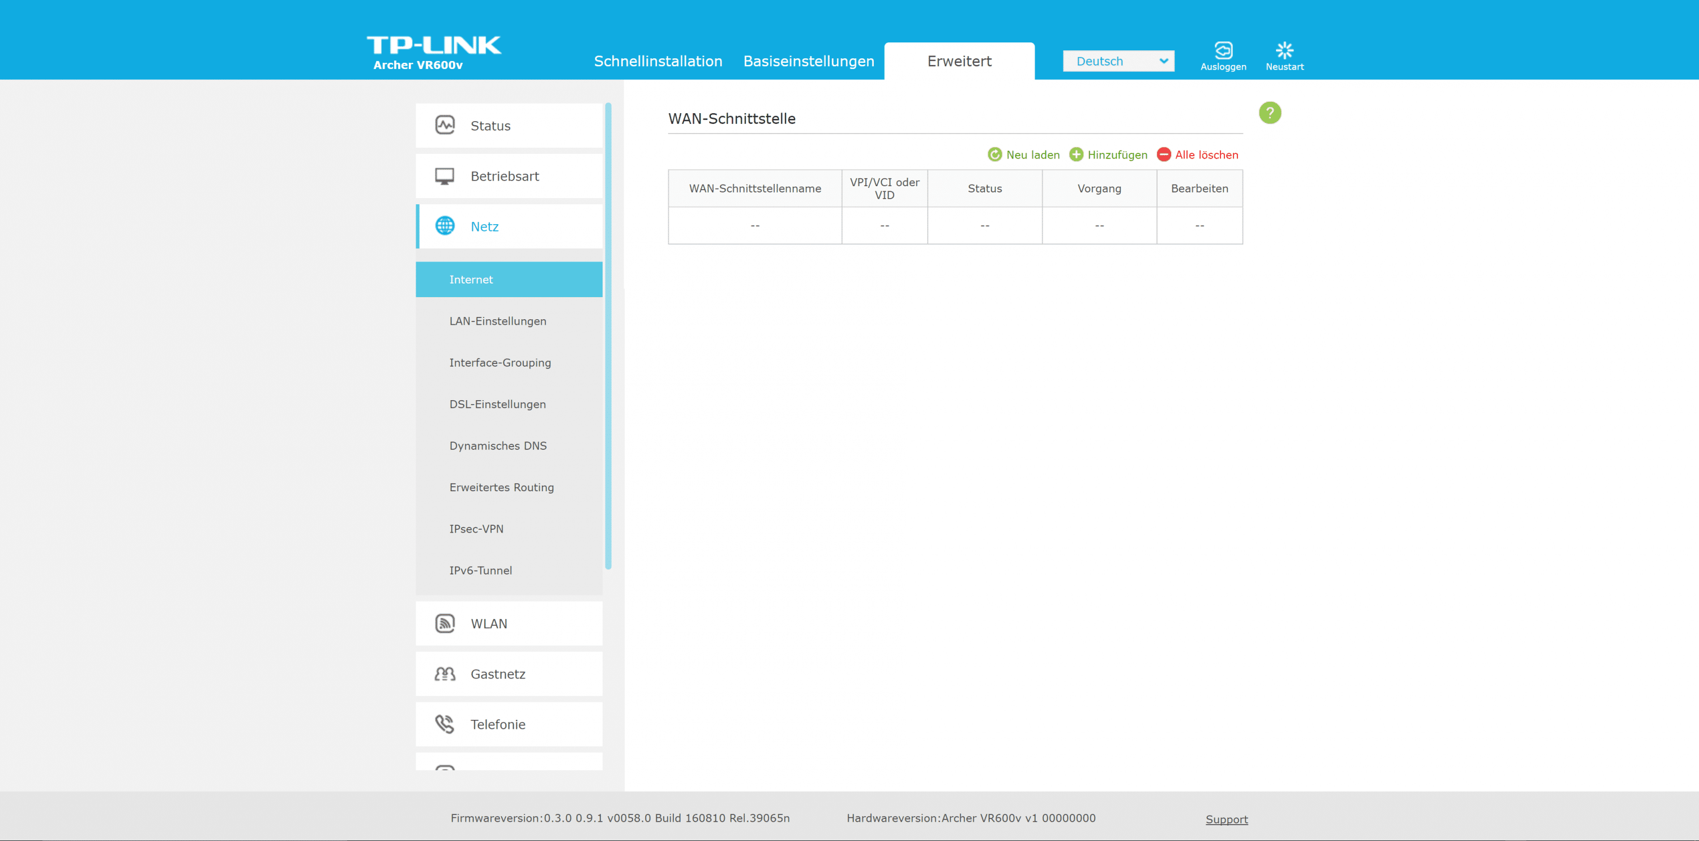Image resolution: width=1699 pixels, height=841 pixels.
Task: Switch to the Basiseinstellungen tab
Action: [809, 61]
